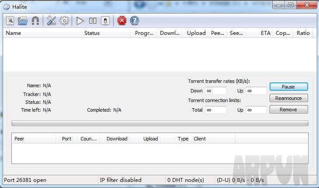The height and width of the screenshot is (188, 319).
Task: Add a magnet link via magnet icon
Action: click(x=35, y=21)
